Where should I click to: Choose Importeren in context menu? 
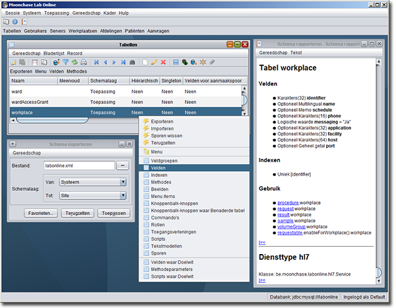pos(194,128)
